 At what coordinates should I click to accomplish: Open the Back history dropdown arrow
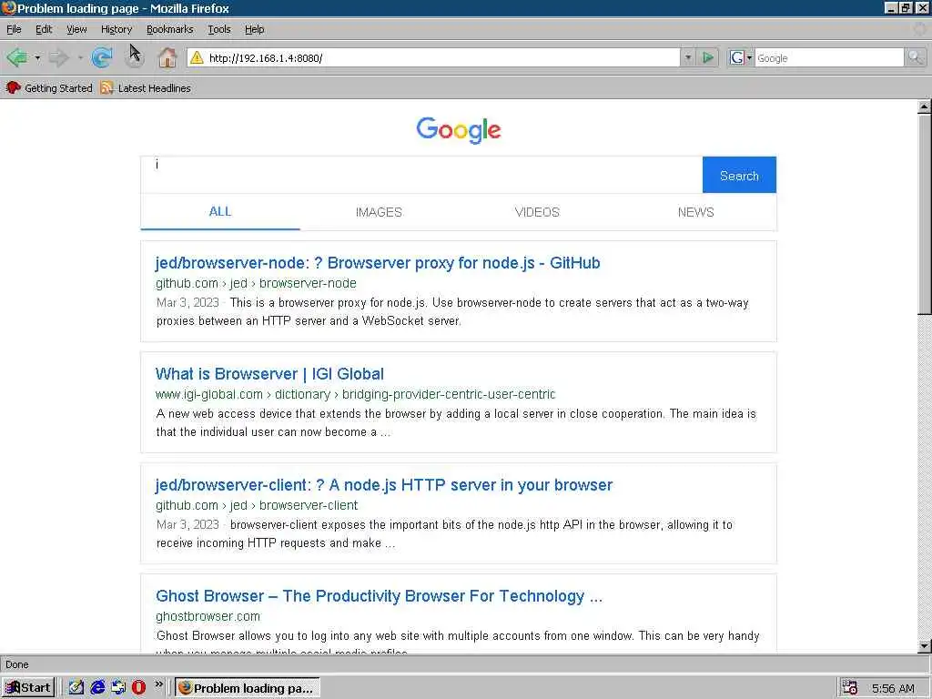37,58
